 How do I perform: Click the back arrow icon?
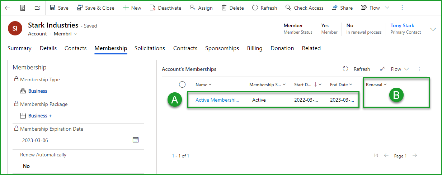[8, 8]
